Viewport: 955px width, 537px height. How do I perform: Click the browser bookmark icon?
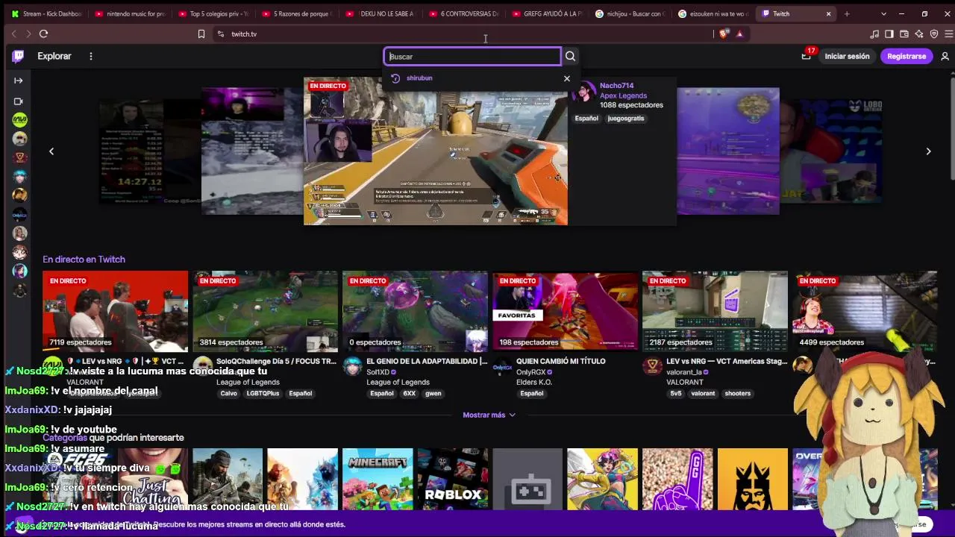point(201,34)
